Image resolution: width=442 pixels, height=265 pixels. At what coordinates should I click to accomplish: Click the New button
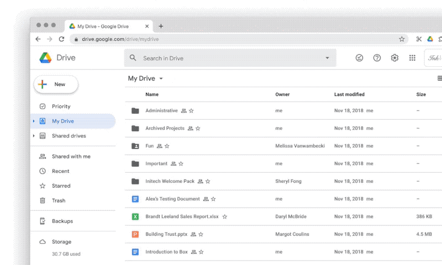coord(56,84)
